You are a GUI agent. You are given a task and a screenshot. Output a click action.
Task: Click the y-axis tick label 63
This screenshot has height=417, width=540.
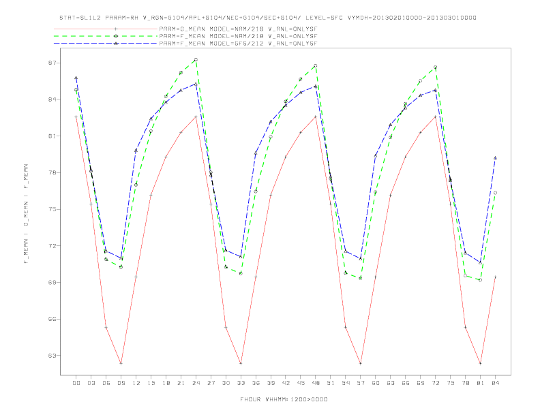[52, 356]
